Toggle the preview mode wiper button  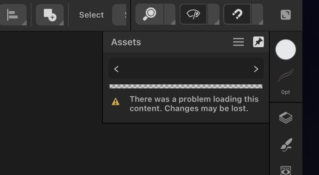tap(193, 14)
